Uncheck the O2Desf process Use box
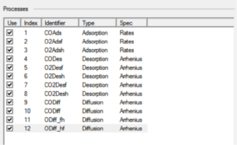 click(x=9, y=68)
